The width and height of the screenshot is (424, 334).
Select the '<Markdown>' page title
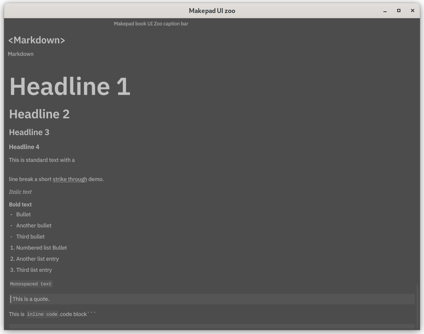37,40
